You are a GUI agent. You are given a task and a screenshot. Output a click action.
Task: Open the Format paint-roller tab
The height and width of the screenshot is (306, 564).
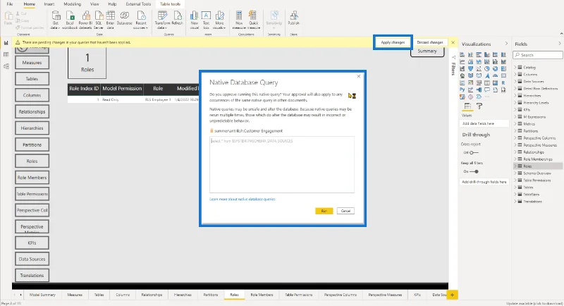pyautogui.click(x=479, y=106)
